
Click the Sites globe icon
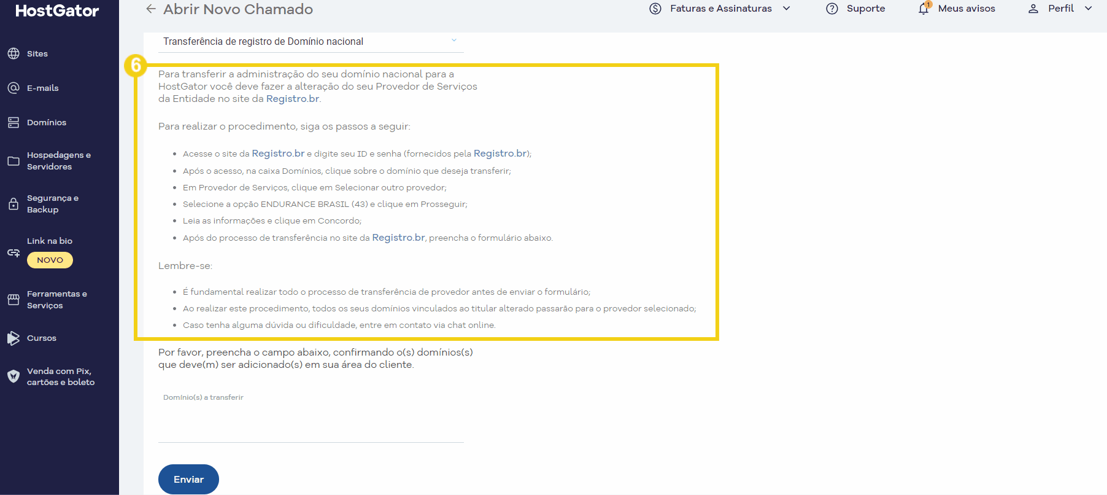click(13, 53)
